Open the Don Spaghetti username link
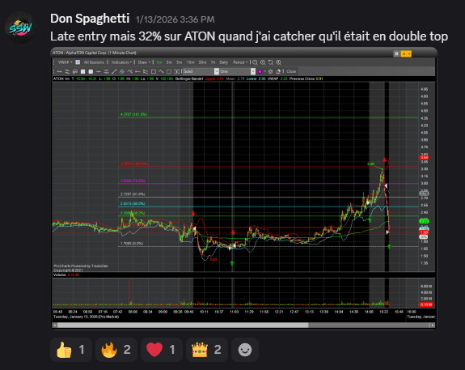This screenshot has height=370, width=465. [90, 19]
